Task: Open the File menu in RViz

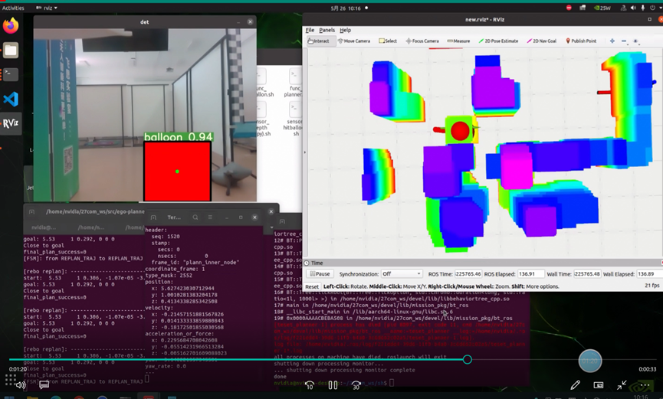Action: pos(310,31)
